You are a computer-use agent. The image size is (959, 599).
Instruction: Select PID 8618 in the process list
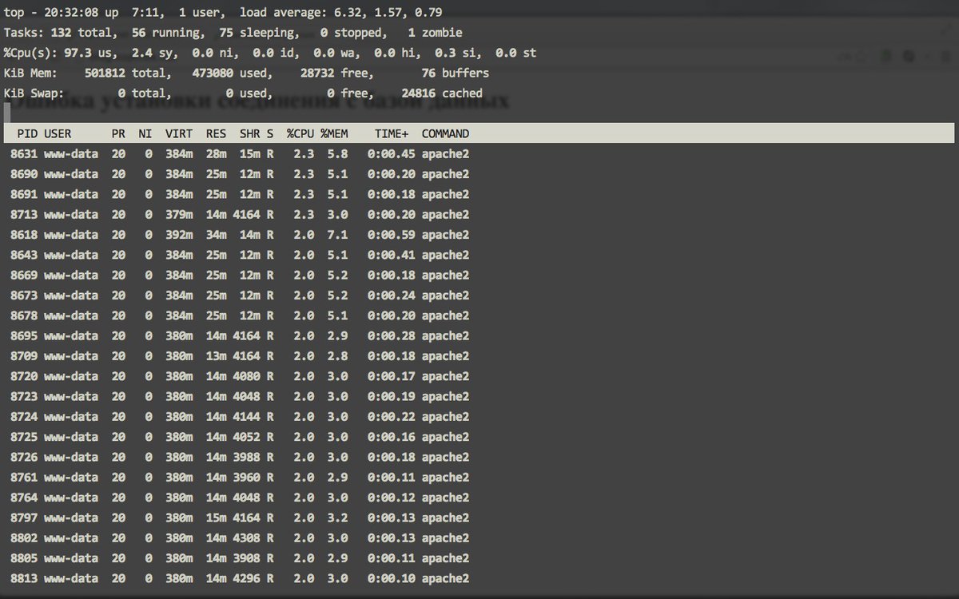click(24, 235)
